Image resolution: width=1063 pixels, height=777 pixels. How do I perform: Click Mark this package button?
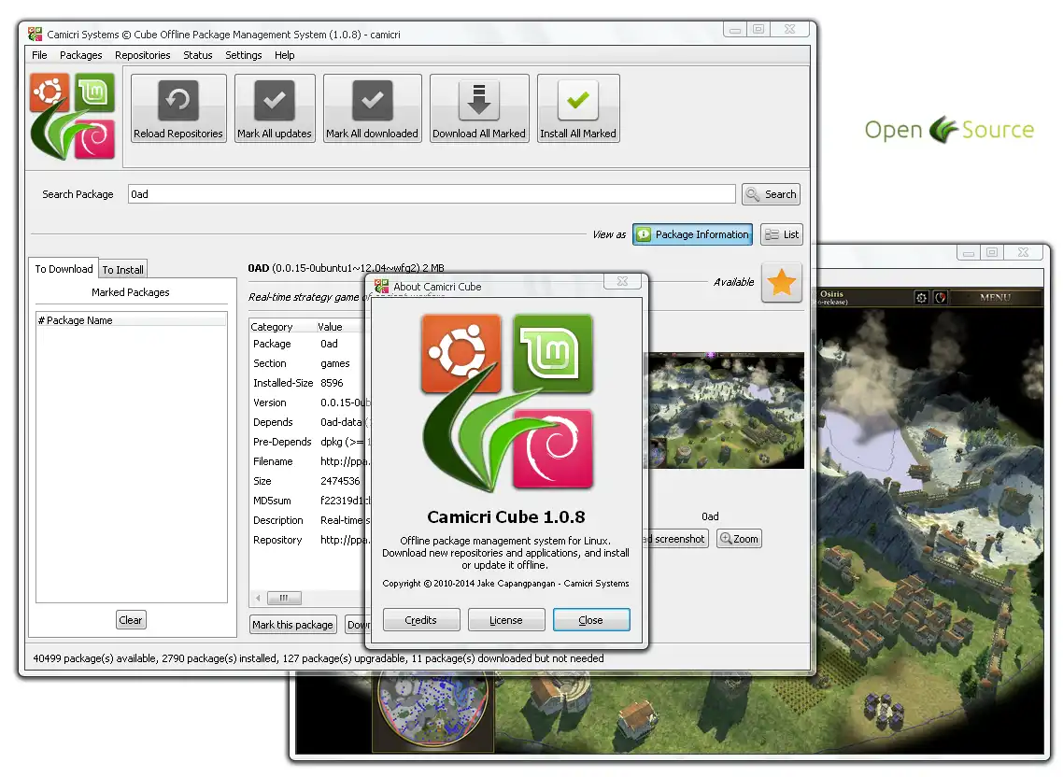(293, 625)
